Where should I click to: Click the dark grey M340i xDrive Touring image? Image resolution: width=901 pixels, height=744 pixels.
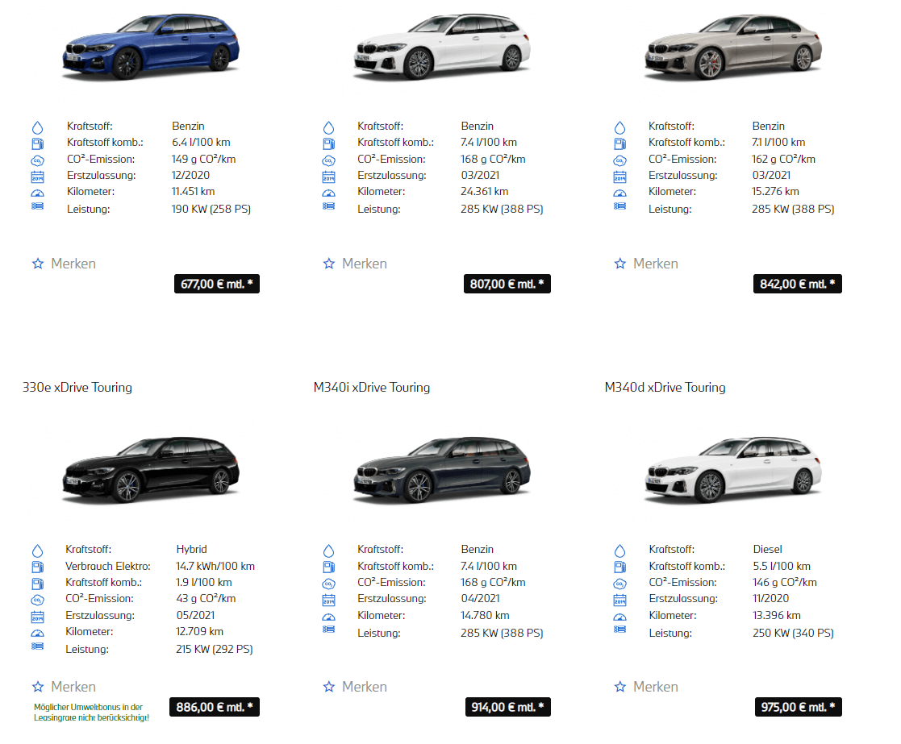click(442, 471)
